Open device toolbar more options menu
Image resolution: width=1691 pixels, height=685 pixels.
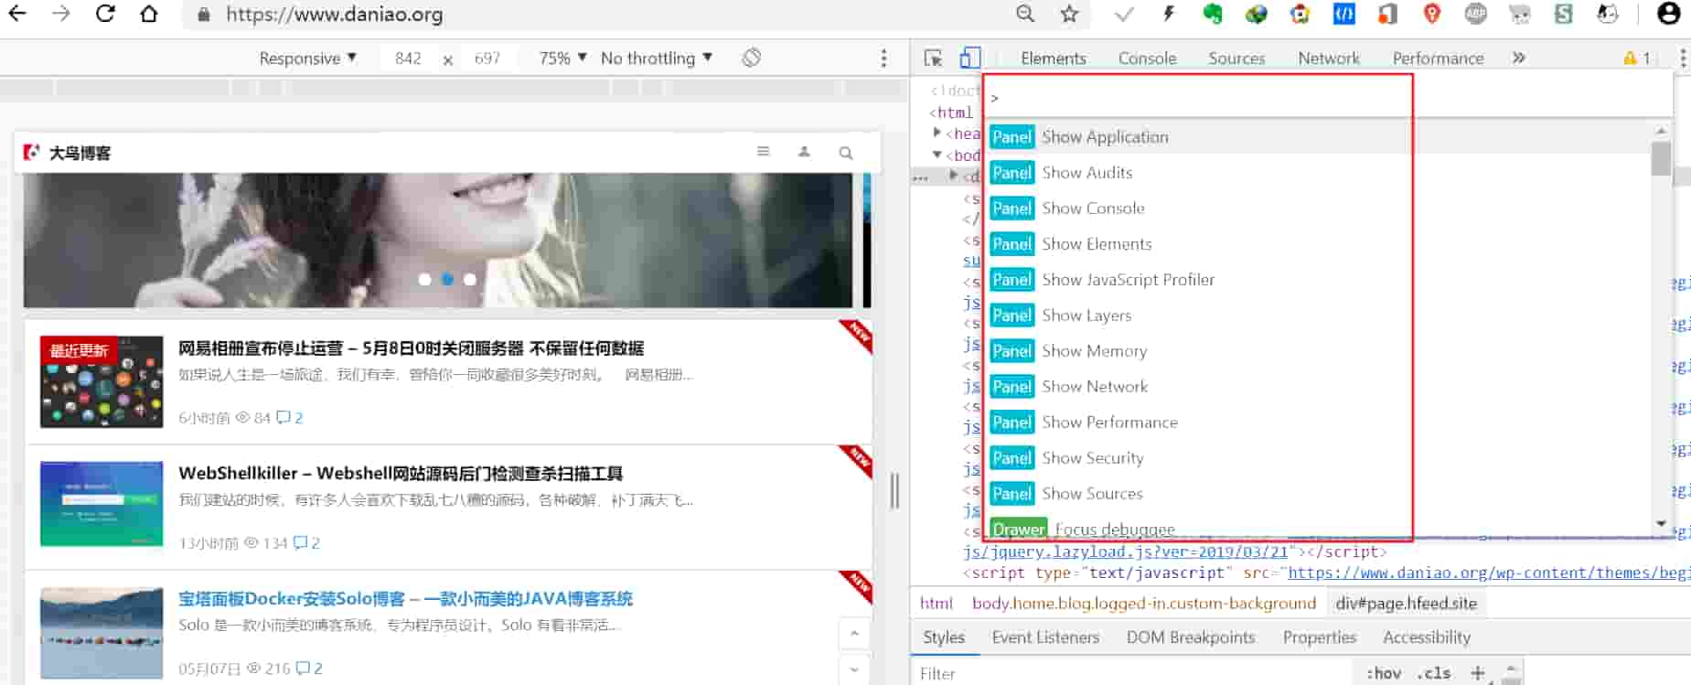pyautogui.click(x=883, y=59)
